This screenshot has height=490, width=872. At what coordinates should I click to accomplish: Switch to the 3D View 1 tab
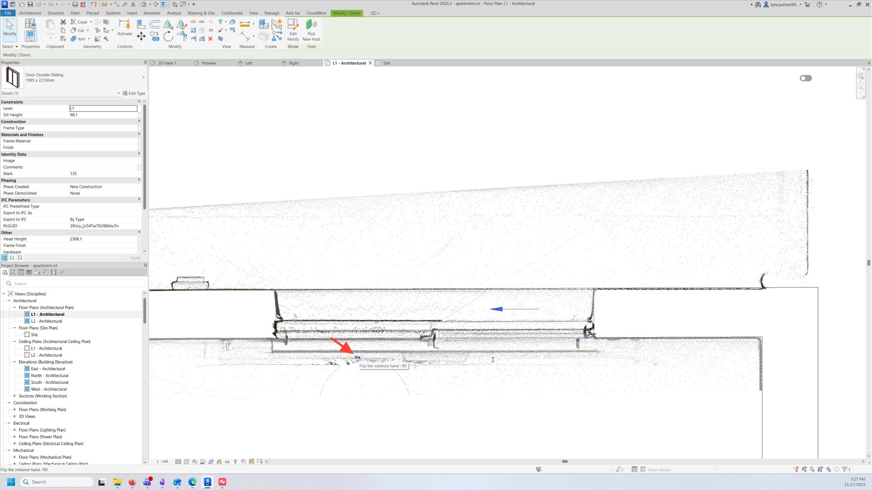tap(167, 63)
